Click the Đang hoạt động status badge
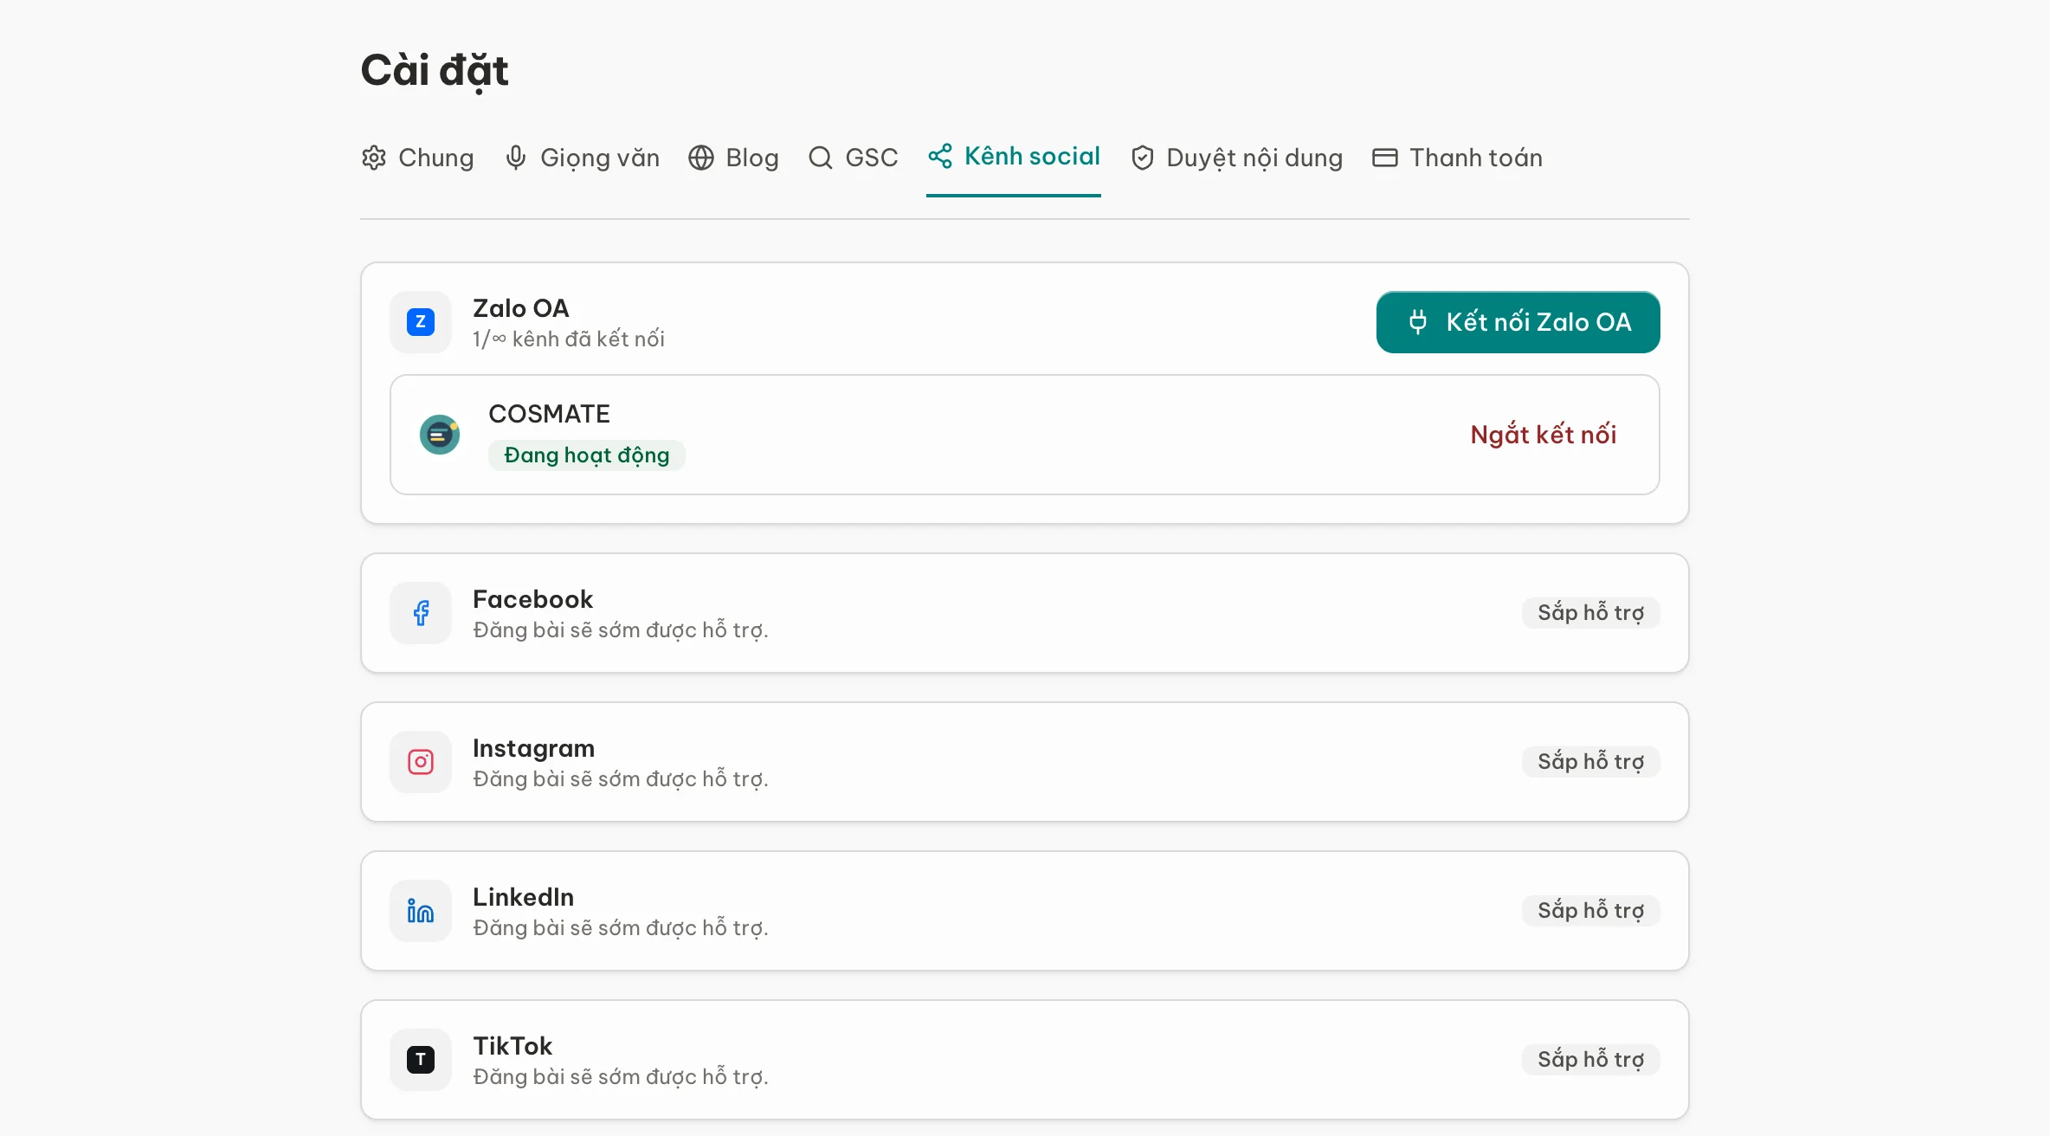Image resolution: width=2050 pixels, height=1136 pixels. tap(587, 455)
